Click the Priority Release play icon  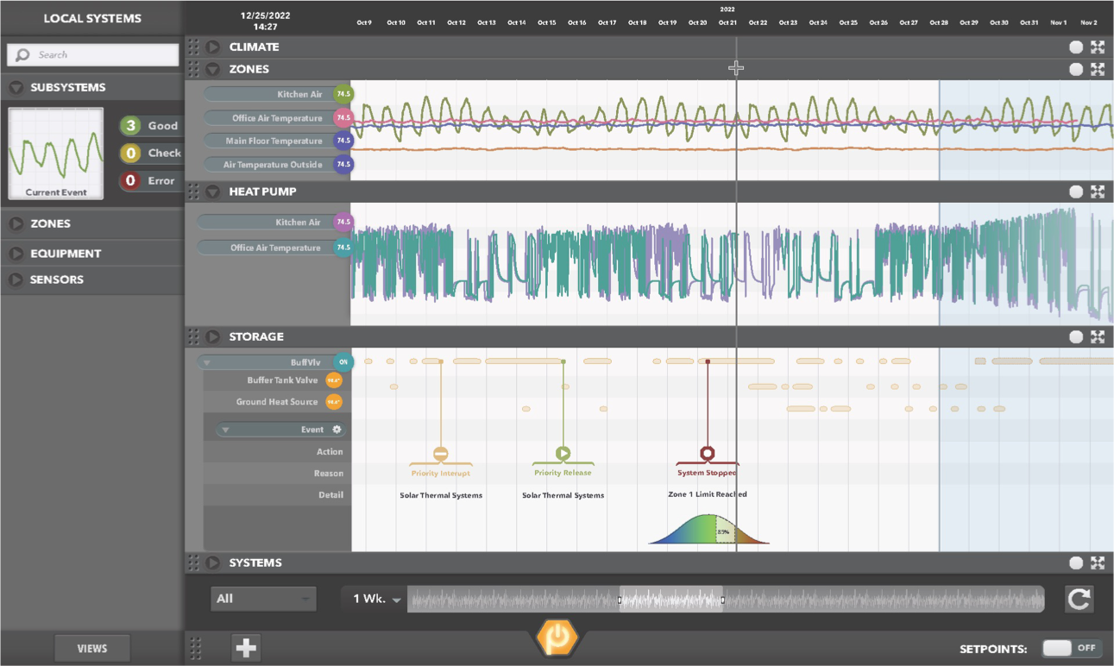[x=563, y=454]
